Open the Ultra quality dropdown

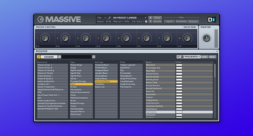click(140, 21)
